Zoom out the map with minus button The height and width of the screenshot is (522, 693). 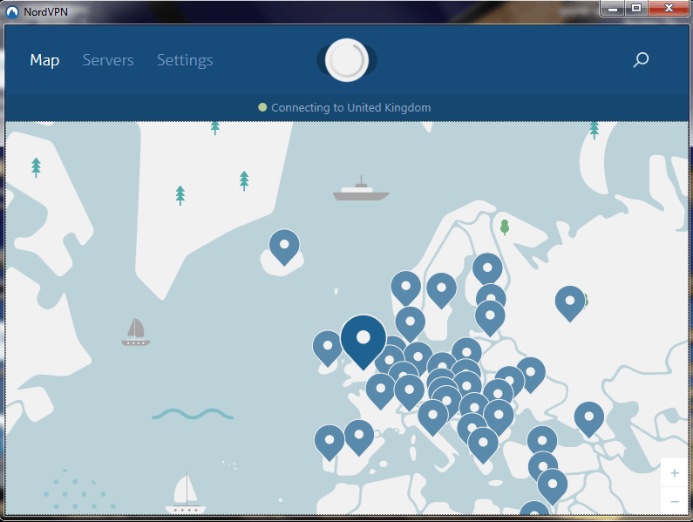click(x=674, y=501)
